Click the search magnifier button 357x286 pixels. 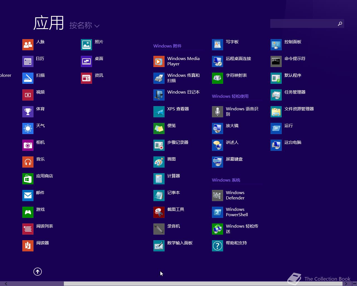coord(340,24)
